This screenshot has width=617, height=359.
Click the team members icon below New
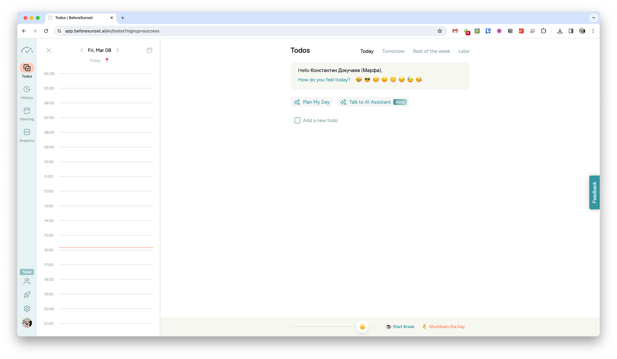point(27,281)
